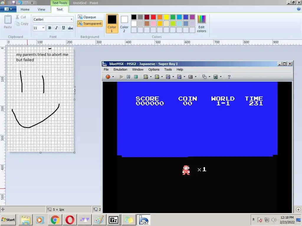The width and height of the screenshot is (302, 226).
Task: Expand first floppy disk drive dropdown arrow
Action: coord(173,77)
